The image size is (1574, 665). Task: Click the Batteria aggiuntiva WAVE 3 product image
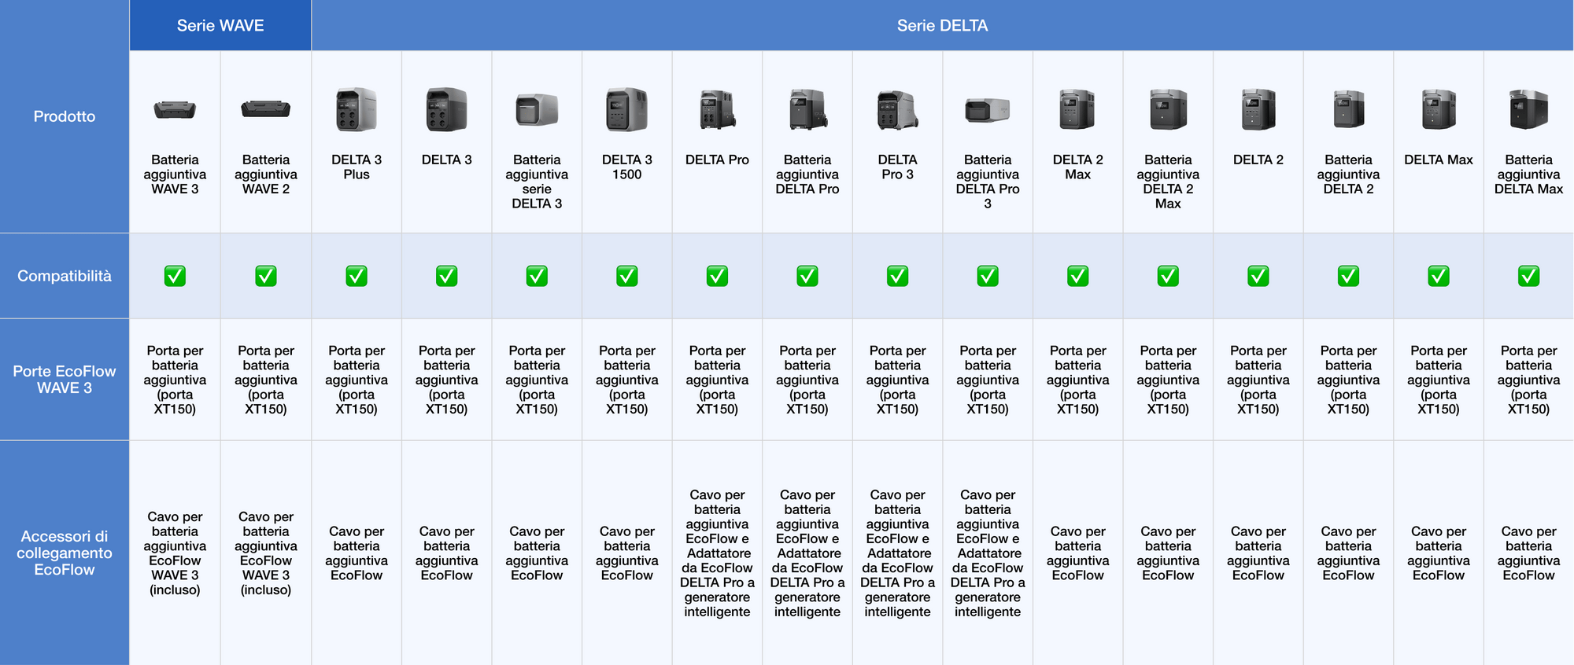coord(175,110)
